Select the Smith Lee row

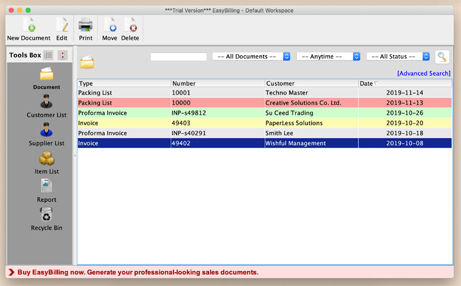(264, 133)
